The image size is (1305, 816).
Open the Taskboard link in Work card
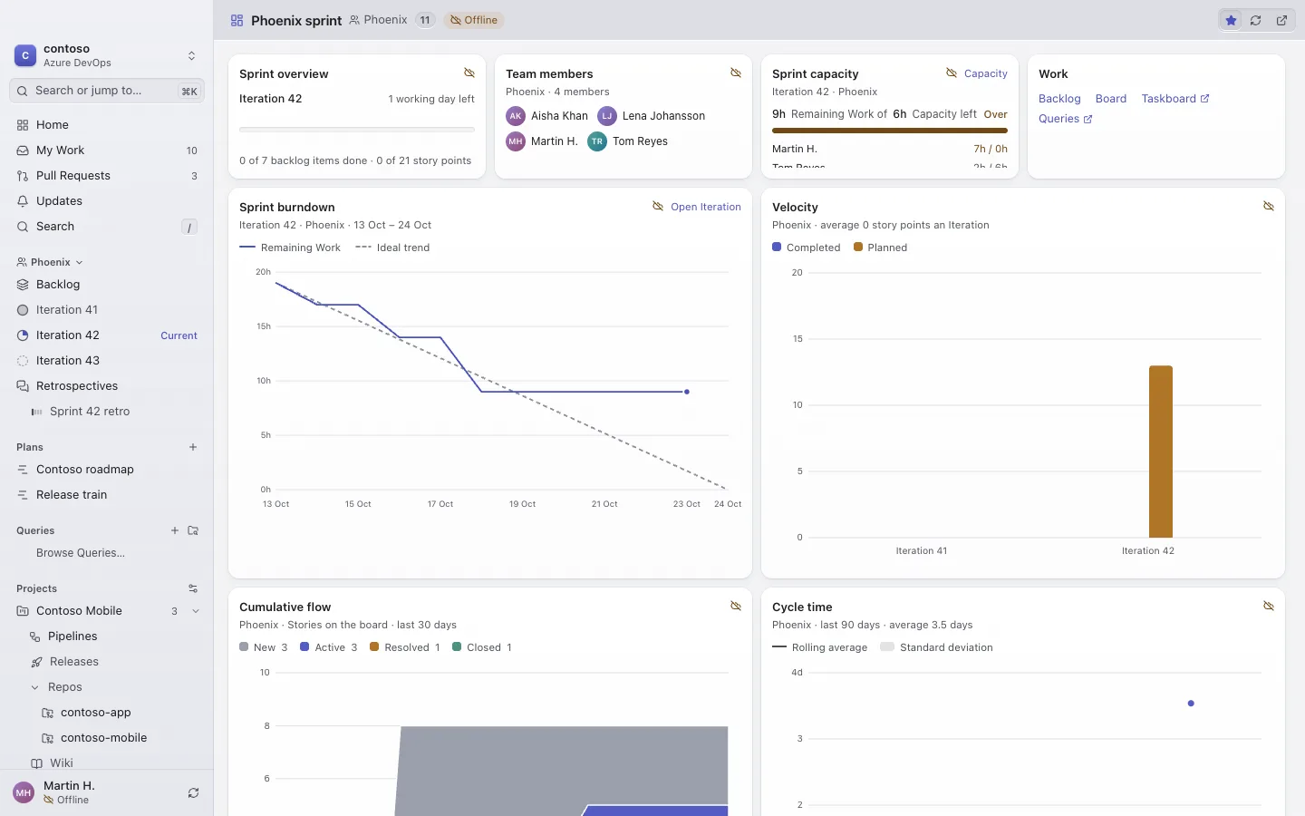point(1175,99)
